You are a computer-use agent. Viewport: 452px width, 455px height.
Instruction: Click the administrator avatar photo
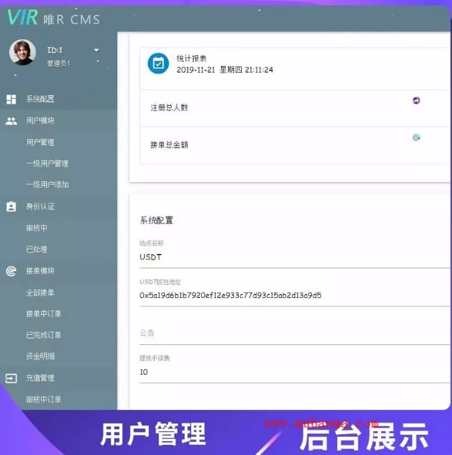pyautogui.click(x=22, y=52)
